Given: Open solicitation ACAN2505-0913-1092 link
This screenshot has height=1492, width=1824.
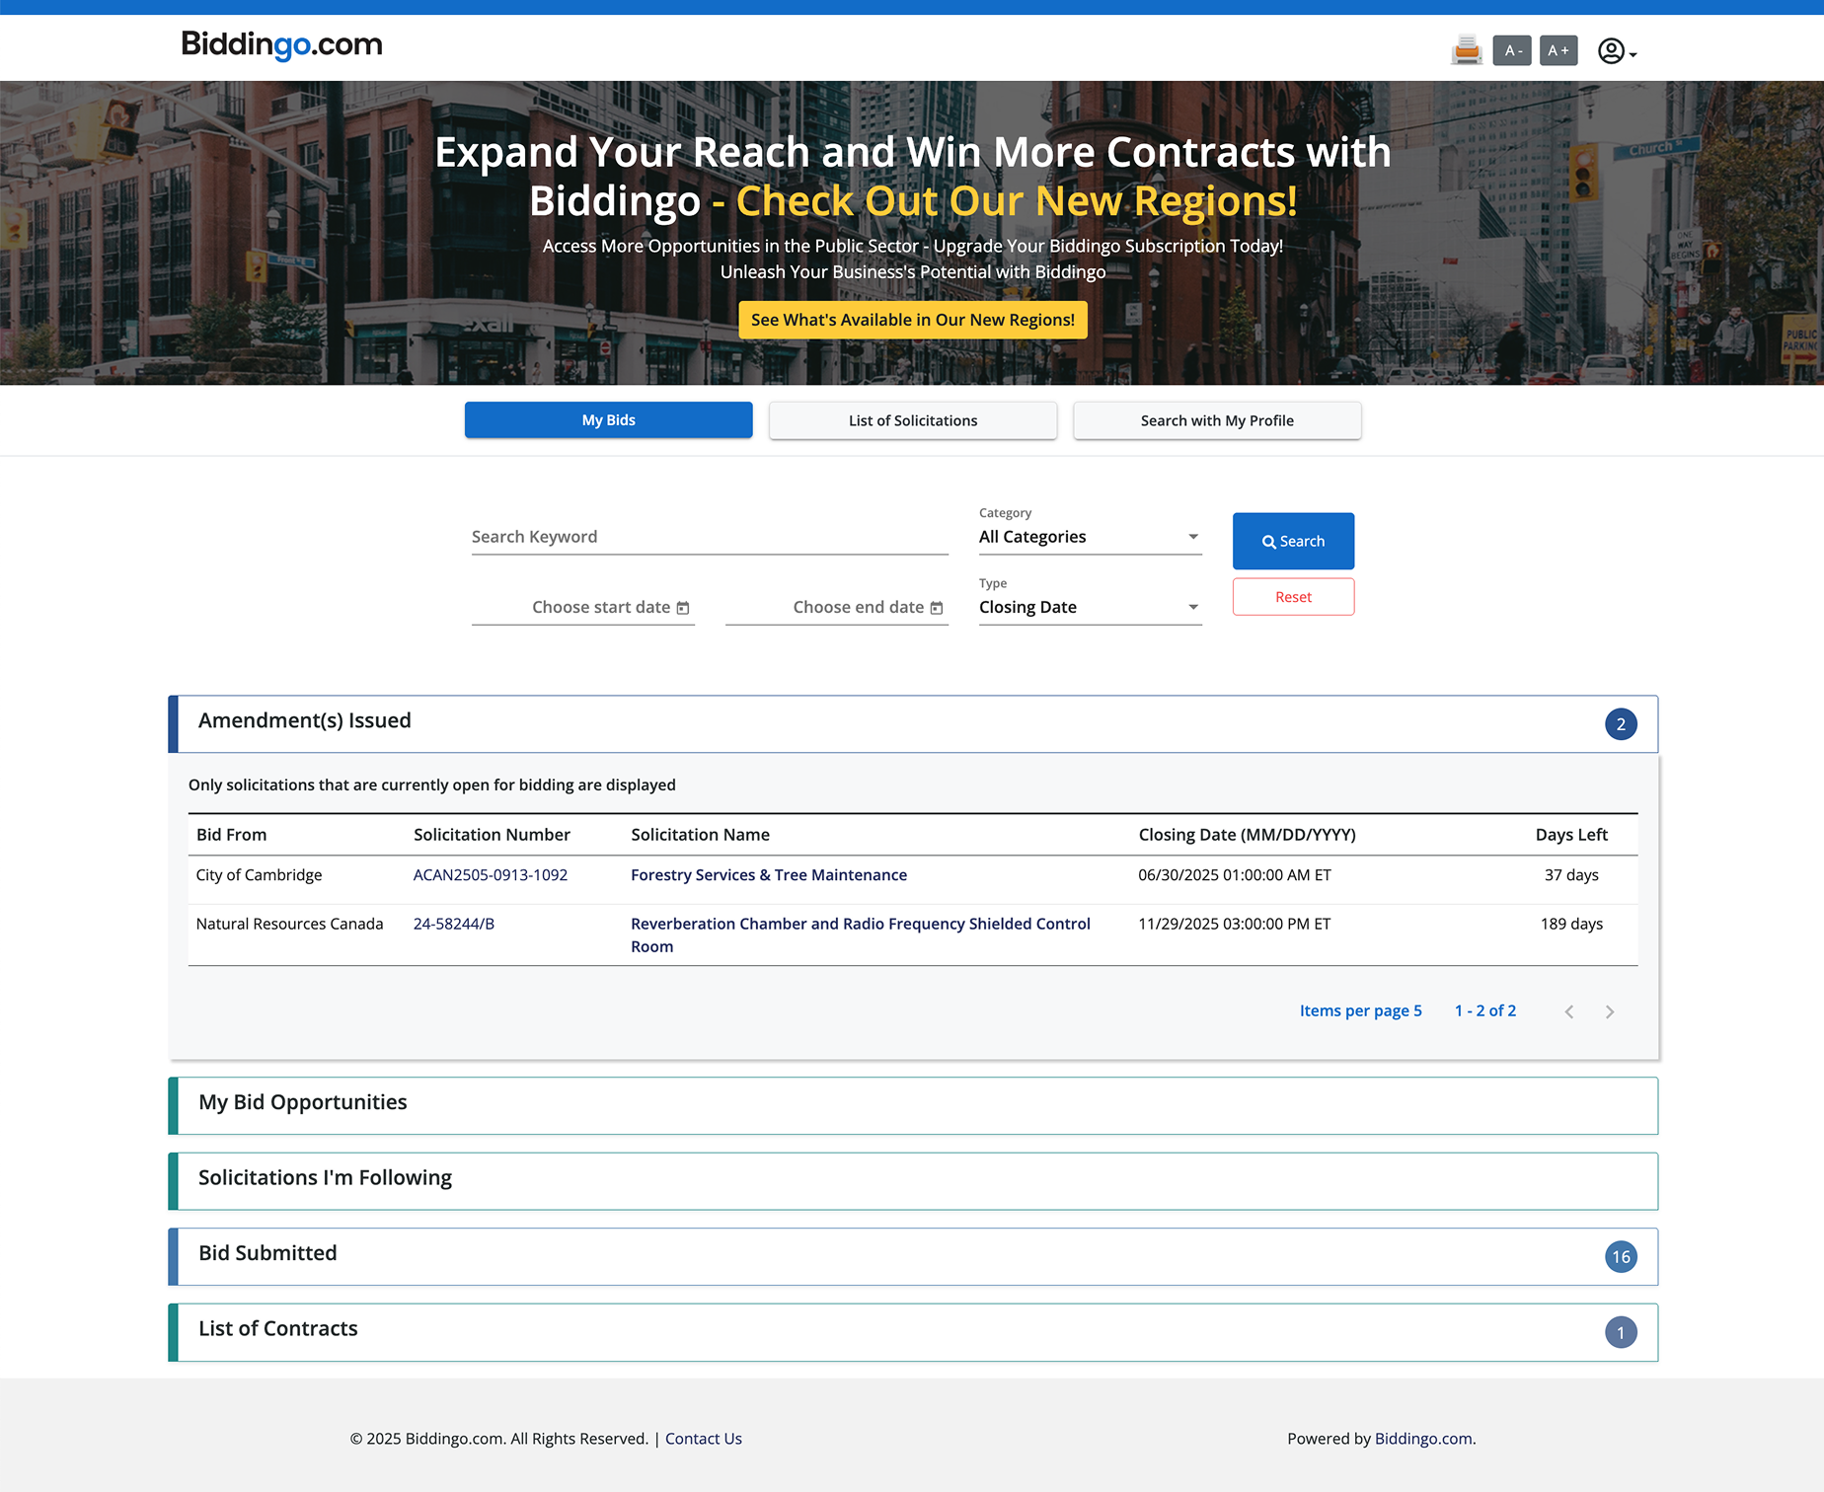Looking at the screenshot, I should 491,875.
